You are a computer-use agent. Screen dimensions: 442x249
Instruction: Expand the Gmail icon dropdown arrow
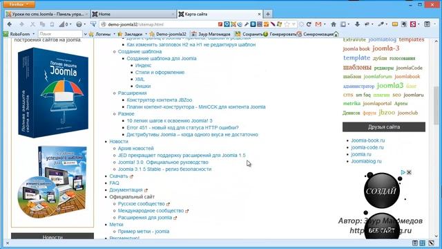pyautogui.click(x=325, y=24)
